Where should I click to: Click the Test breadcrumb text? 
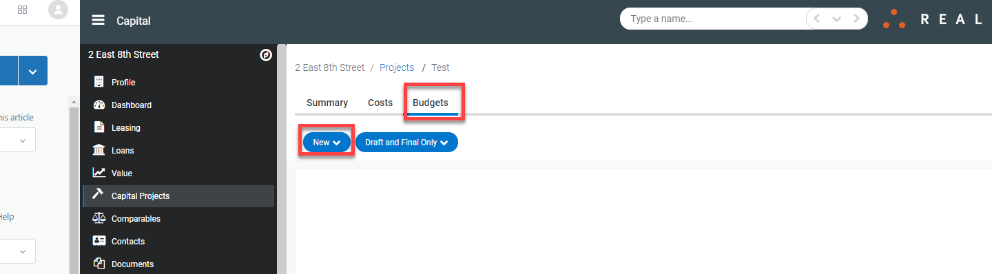tap(440, 67)
